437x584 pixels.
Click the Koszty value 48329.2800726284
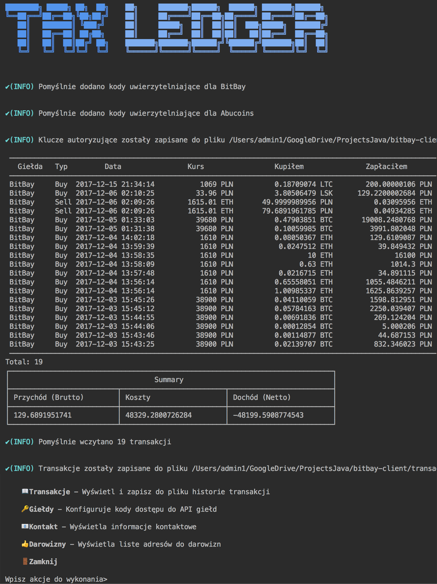159,415
